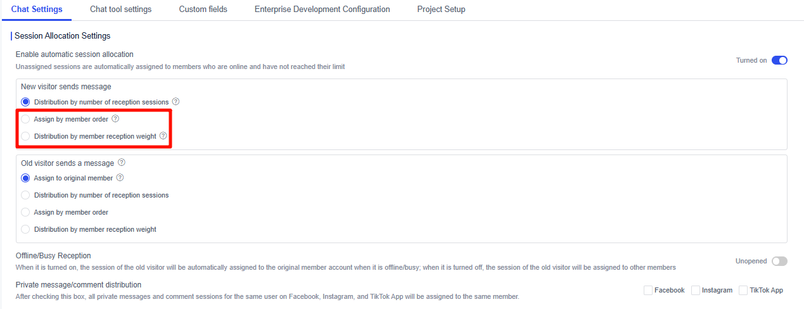Click help icon next to 'Assign by member order'
Viewport: 804px width, 309px height.
(x=115, y=119)
